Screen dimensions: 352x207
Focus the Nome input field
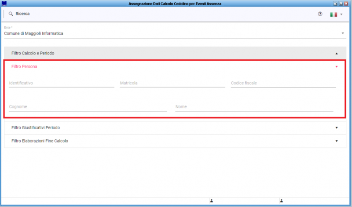tap(254, 107)
